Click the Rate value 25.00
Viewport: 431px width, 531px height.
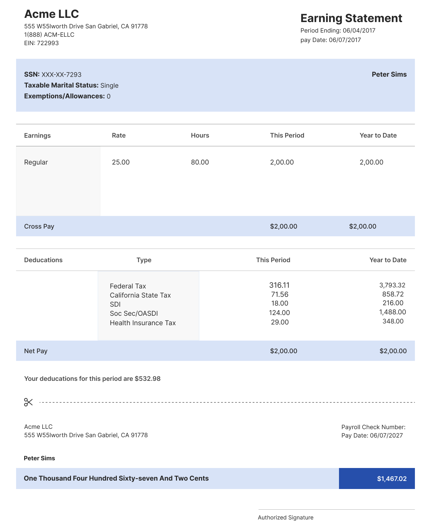[x=121, y=162]
